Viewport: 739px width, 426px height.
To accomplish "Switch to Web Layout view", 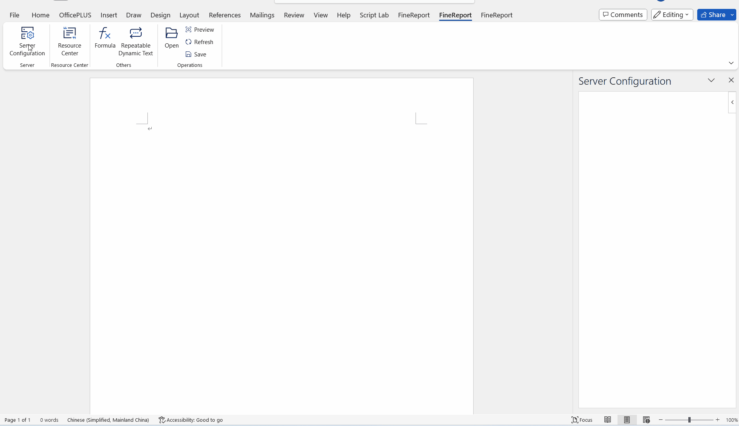I will click(x=646, y=420).
